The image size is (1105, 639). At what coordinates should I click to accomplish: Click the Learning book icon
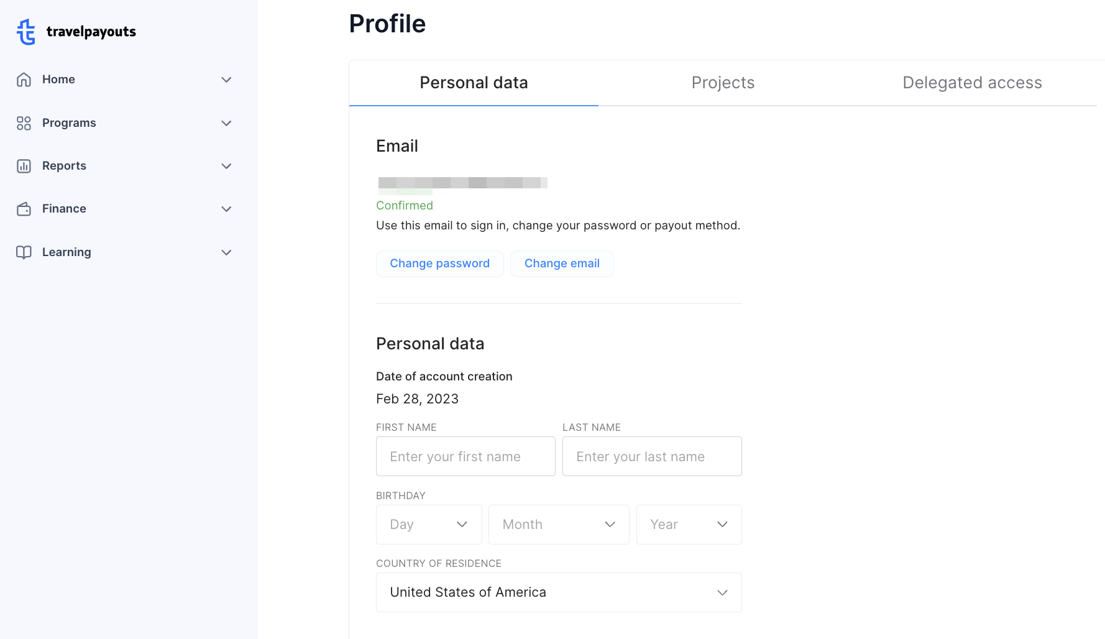24,252
